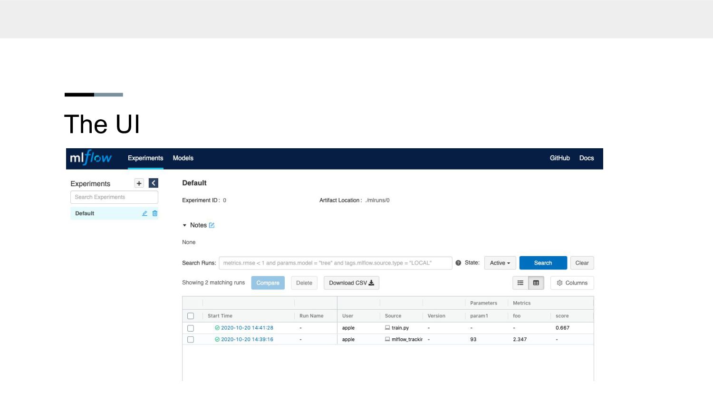
Task: Open search runs help question icon
Action: [x=458, y=263]
